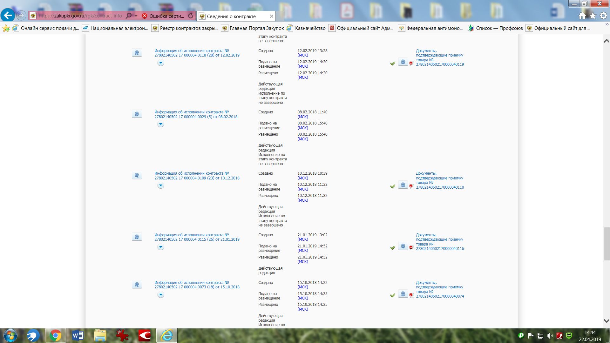The image size is (610, 343).
Task: Open bookmark Список — Профсоюз
Action: (x=496, y=28)
